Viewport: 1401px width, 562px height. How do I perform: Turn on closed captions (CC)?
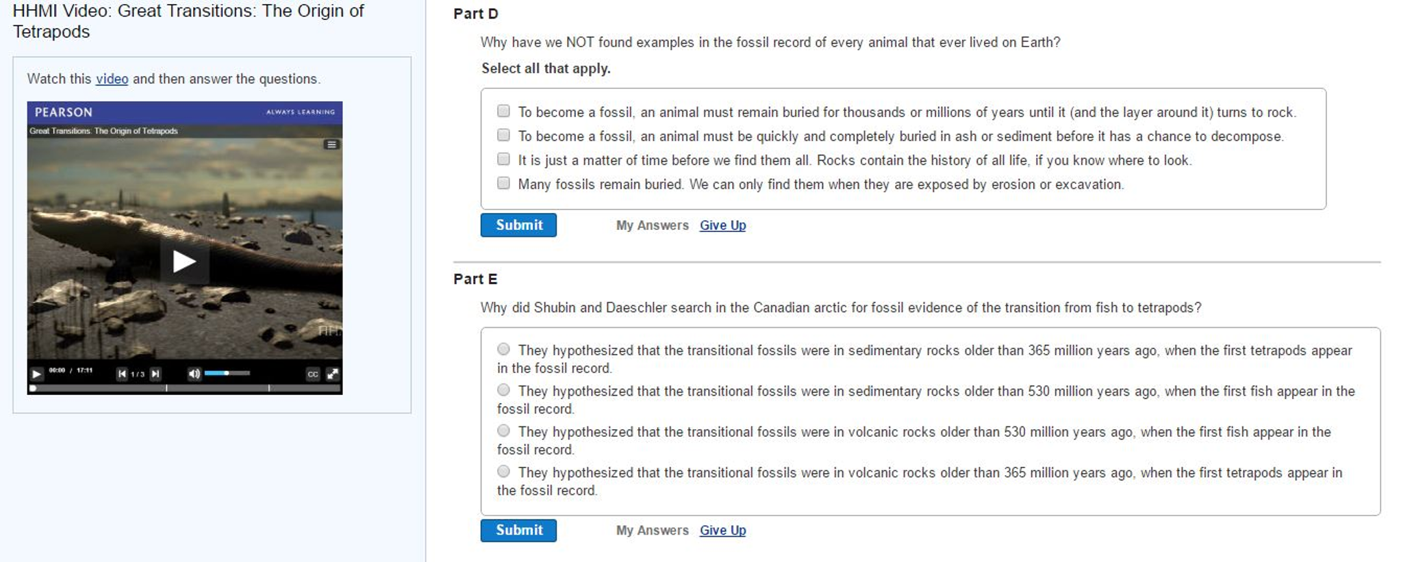pos(313,374)
